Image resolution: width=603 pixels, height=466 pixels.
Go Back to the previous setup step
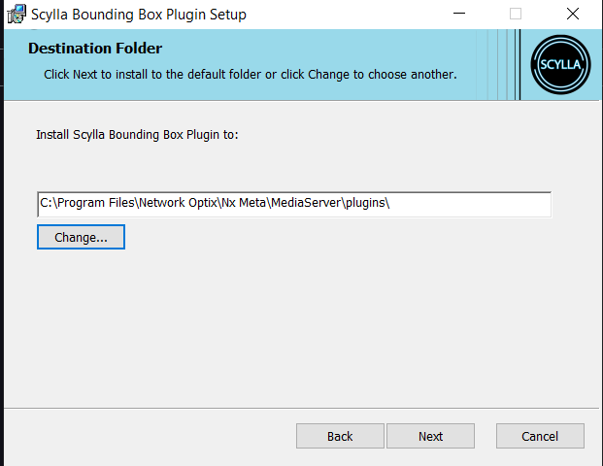coord(340,436)
